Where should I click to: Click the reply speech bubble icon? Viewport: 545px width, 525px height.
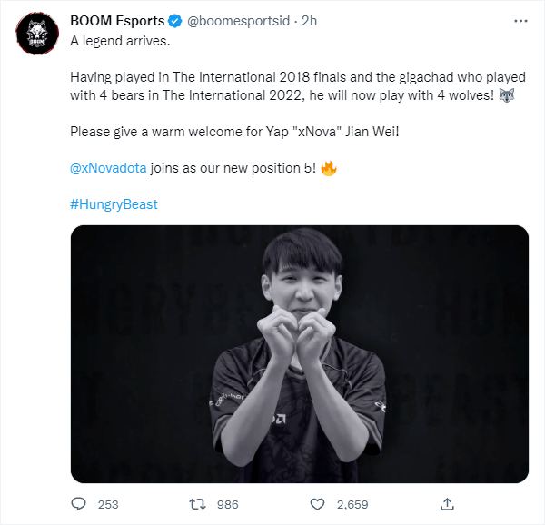click(x=79, y=503)
